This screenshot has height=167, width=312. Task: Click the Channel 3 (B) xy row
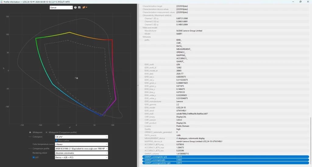226,25
